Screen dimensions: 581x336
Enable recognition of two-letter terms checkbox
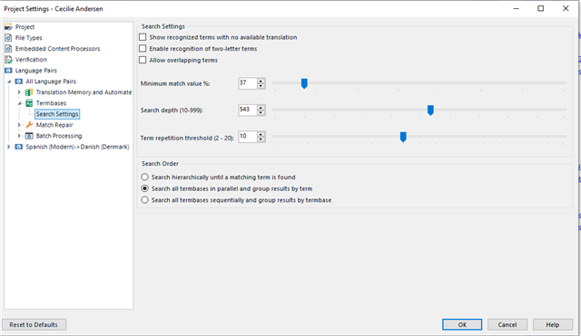(143, 48)
